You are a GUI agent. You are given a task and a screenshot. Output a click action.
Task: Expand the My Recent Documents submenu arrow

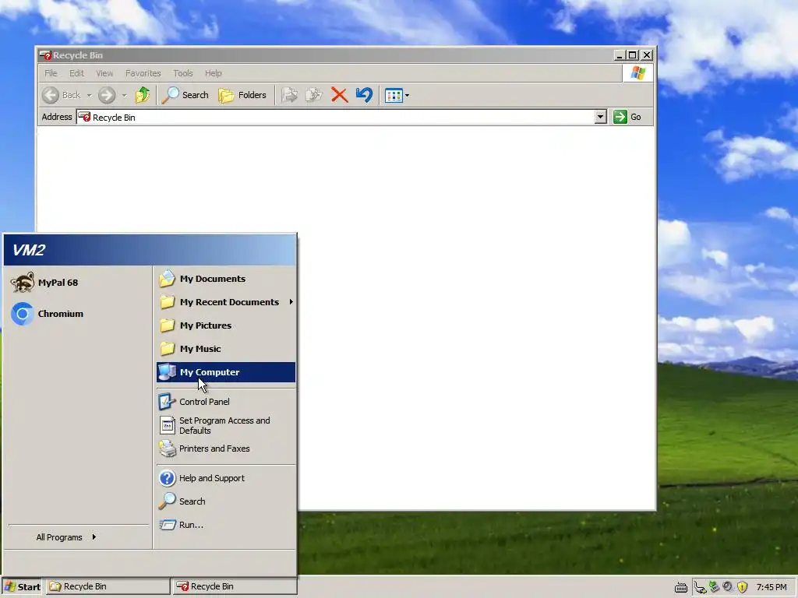point(291,302)
